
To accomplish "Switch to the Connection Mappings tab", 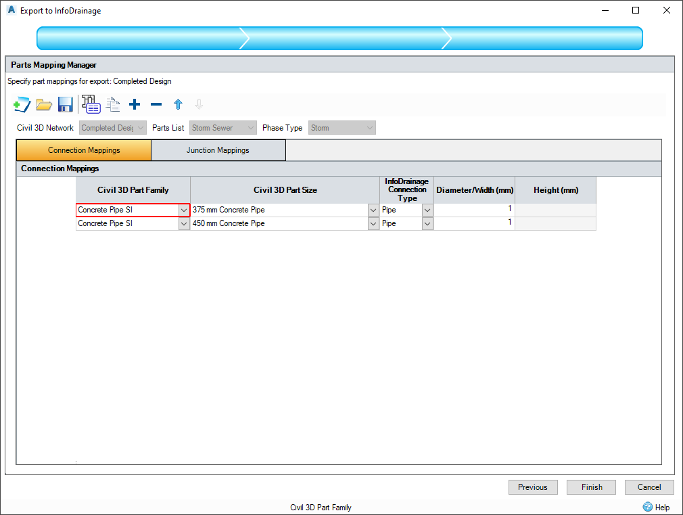I will click(x=84, y=150).
